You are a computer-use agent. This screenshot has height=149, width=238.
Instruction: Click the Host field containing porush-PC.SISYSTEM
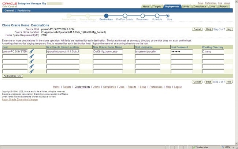(x=15, y=51)
